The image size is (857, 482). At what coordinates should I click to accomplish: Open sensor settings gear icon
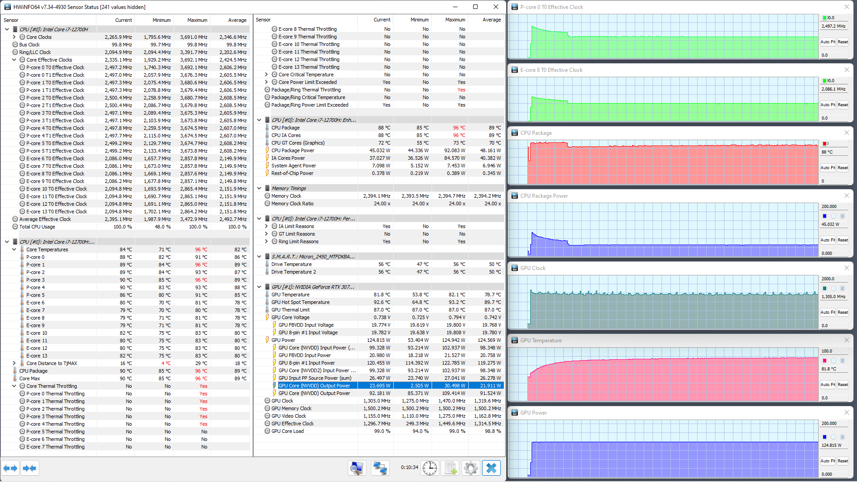tap(470, 468)
